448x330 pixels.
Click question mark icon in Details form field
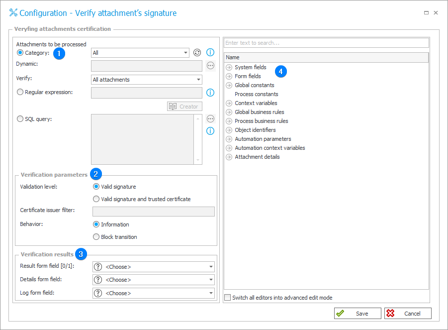tap(98, 280)
